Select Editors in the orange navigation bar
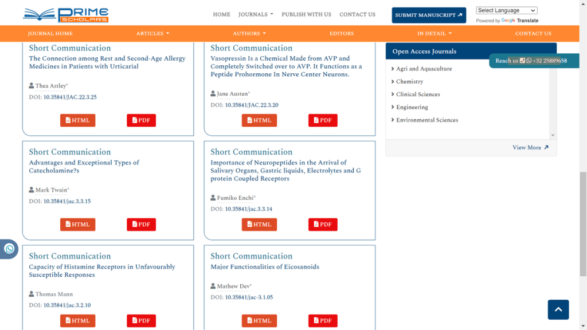The image size is (587, 330). coord(342,33)
